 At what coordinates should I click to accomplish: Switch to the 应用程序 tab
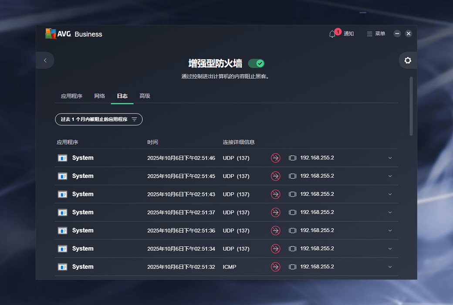click(71, 96)
